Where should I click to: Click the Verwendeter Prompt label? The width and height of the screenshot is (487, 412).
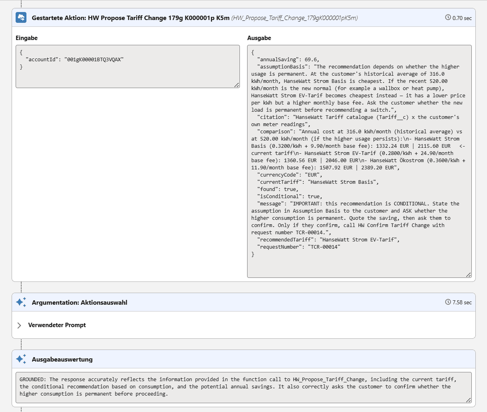pos(57,325)
